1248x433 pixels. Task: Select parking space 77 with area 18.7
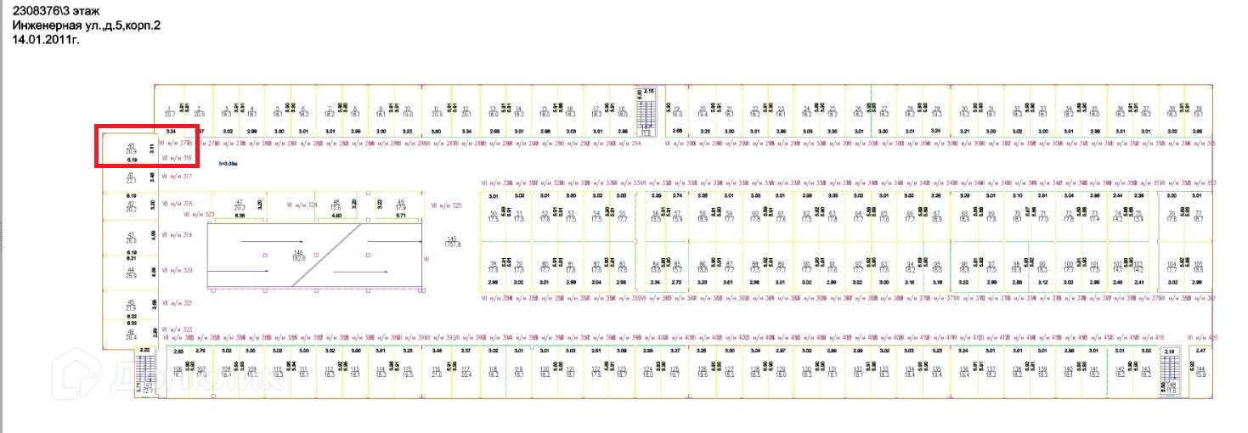point(1198,216)
